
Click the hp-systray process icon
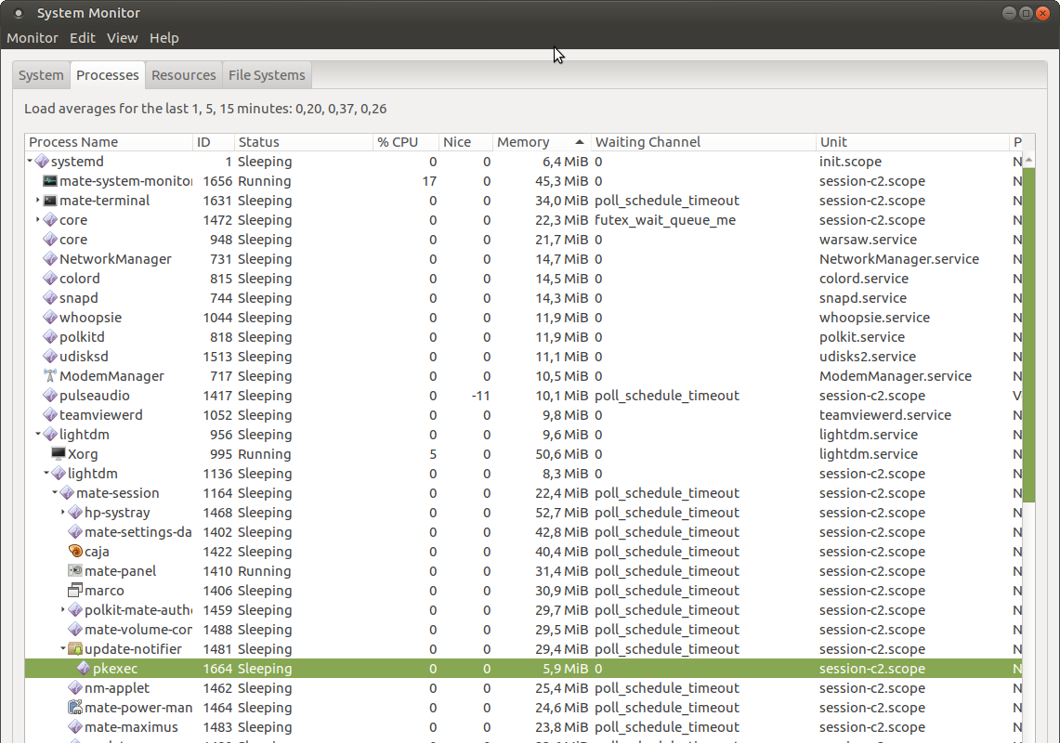pyautogui.click(x=75, y=513)
